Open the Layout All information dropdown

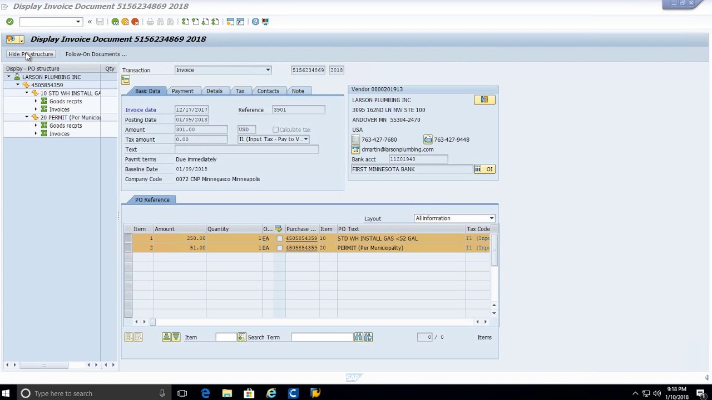(491, 218)
